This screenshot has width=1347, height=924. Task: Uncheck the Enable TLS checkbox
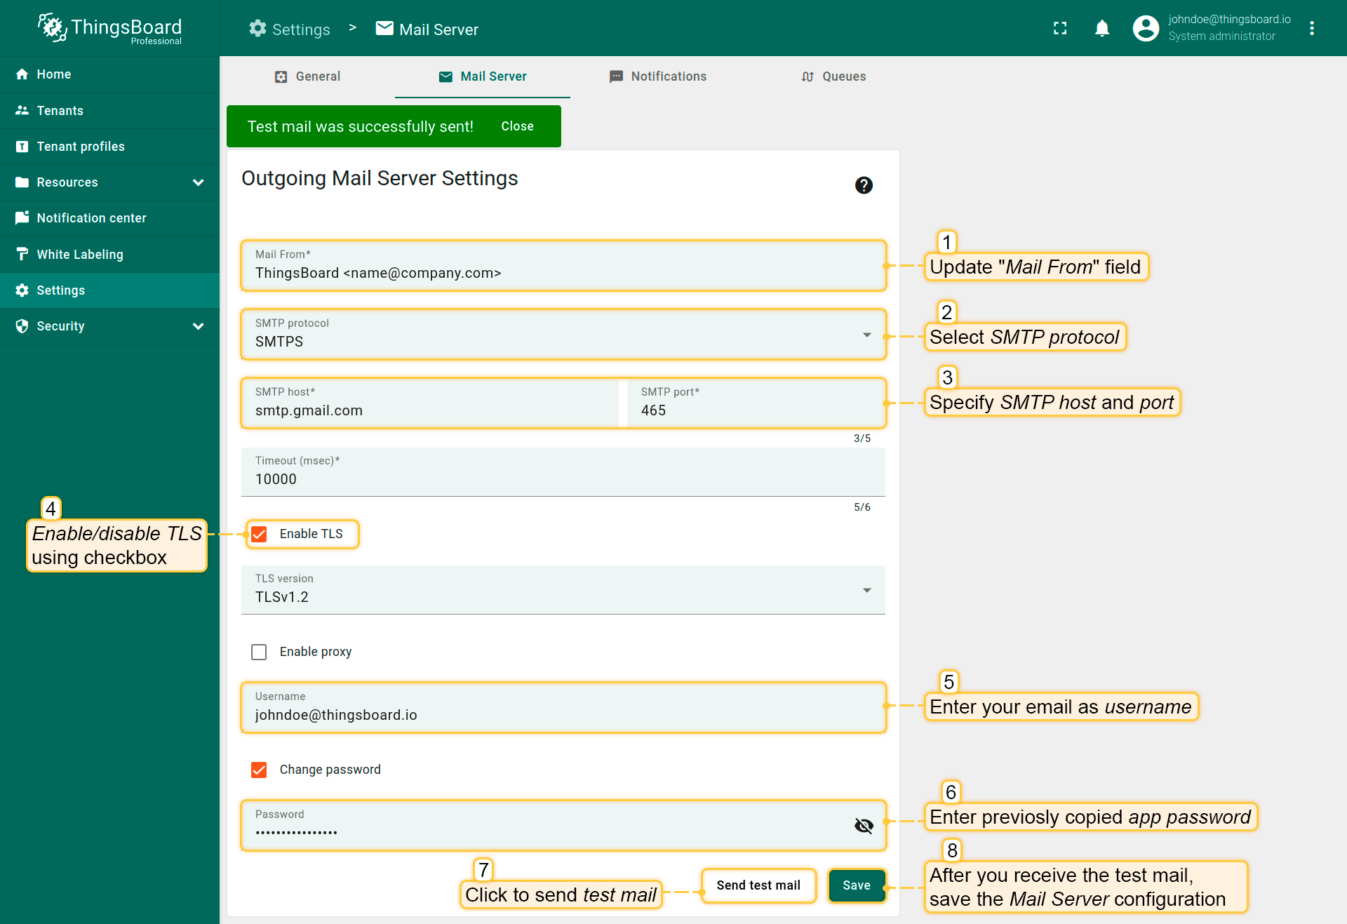259,534
